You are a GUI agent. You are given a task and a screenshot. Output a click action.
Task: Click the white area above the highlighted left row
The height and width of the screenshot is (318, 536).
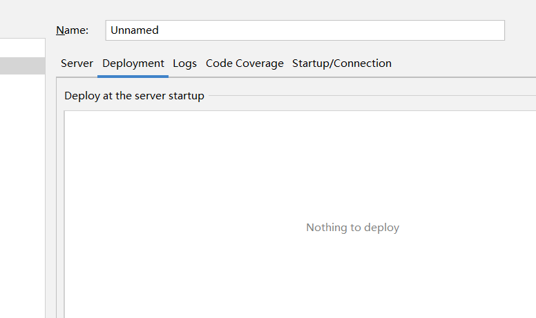(22, 48)
